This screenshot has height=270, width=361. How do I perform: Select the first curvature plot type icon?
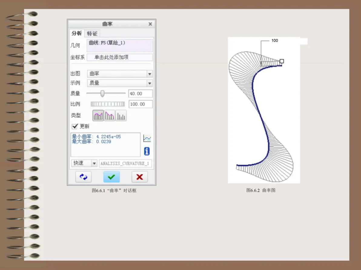pyautogui.click(x=98, y=115)
